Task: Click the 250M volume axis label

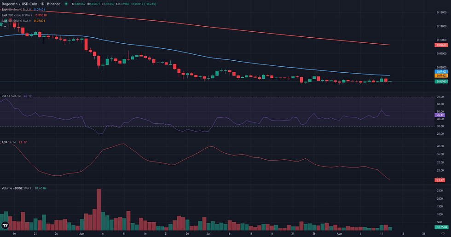Action: pos(440,191)
